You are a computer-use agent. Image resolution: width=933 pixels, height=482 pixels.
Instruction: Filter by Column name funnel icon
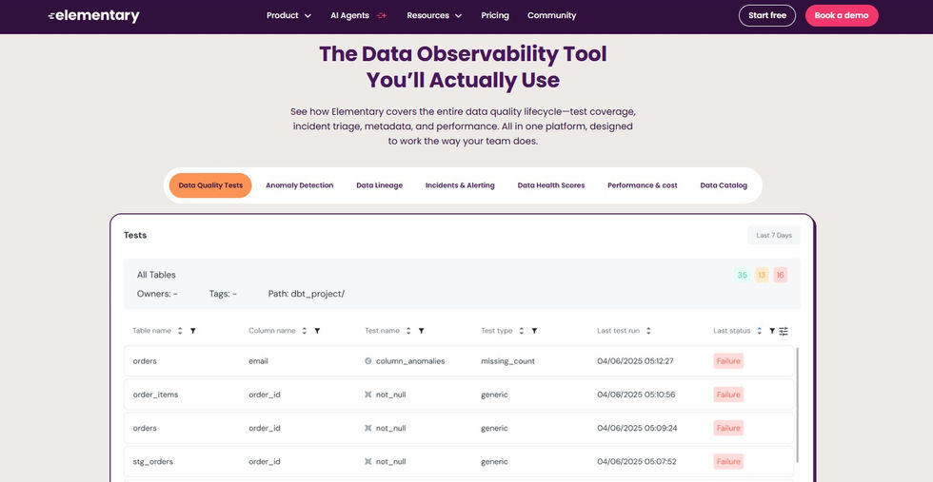(x=317, y=331)
